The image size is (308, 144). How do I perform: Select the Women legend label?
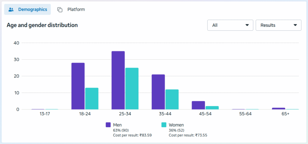176,125
